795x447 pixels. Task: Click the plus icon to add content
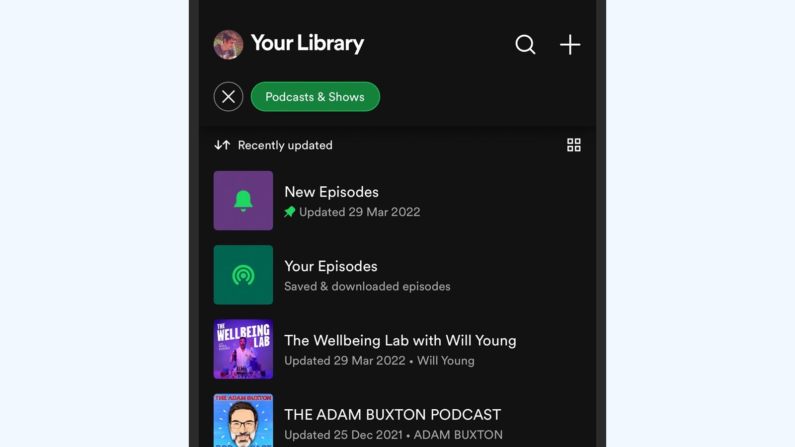(x=569, y=44)
